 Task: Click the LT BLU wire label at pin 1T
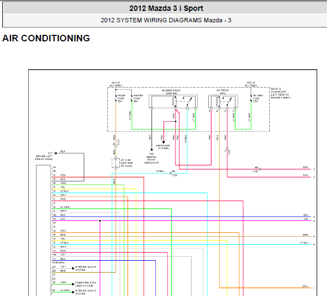(x=64, y=243)
